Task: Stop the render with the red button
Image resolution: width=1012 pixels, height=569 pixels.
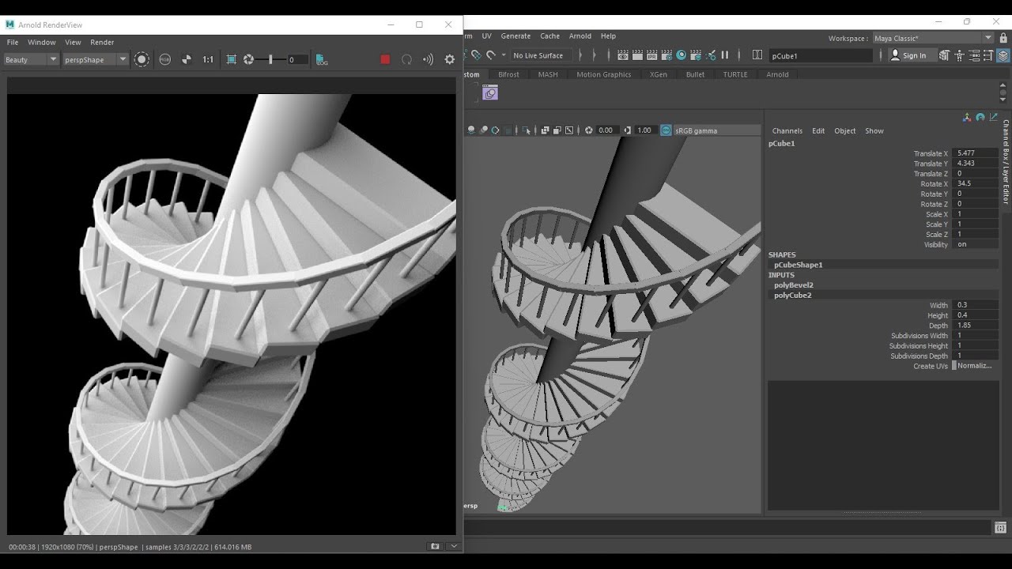Action: 385,59
